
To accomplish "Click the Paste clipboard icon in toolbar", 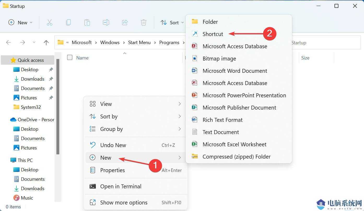I will pyautogui.click(x=87, y=23).
